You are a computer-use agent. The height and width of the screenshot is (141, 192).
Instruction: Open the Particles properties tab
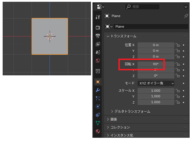pos(98,98)
